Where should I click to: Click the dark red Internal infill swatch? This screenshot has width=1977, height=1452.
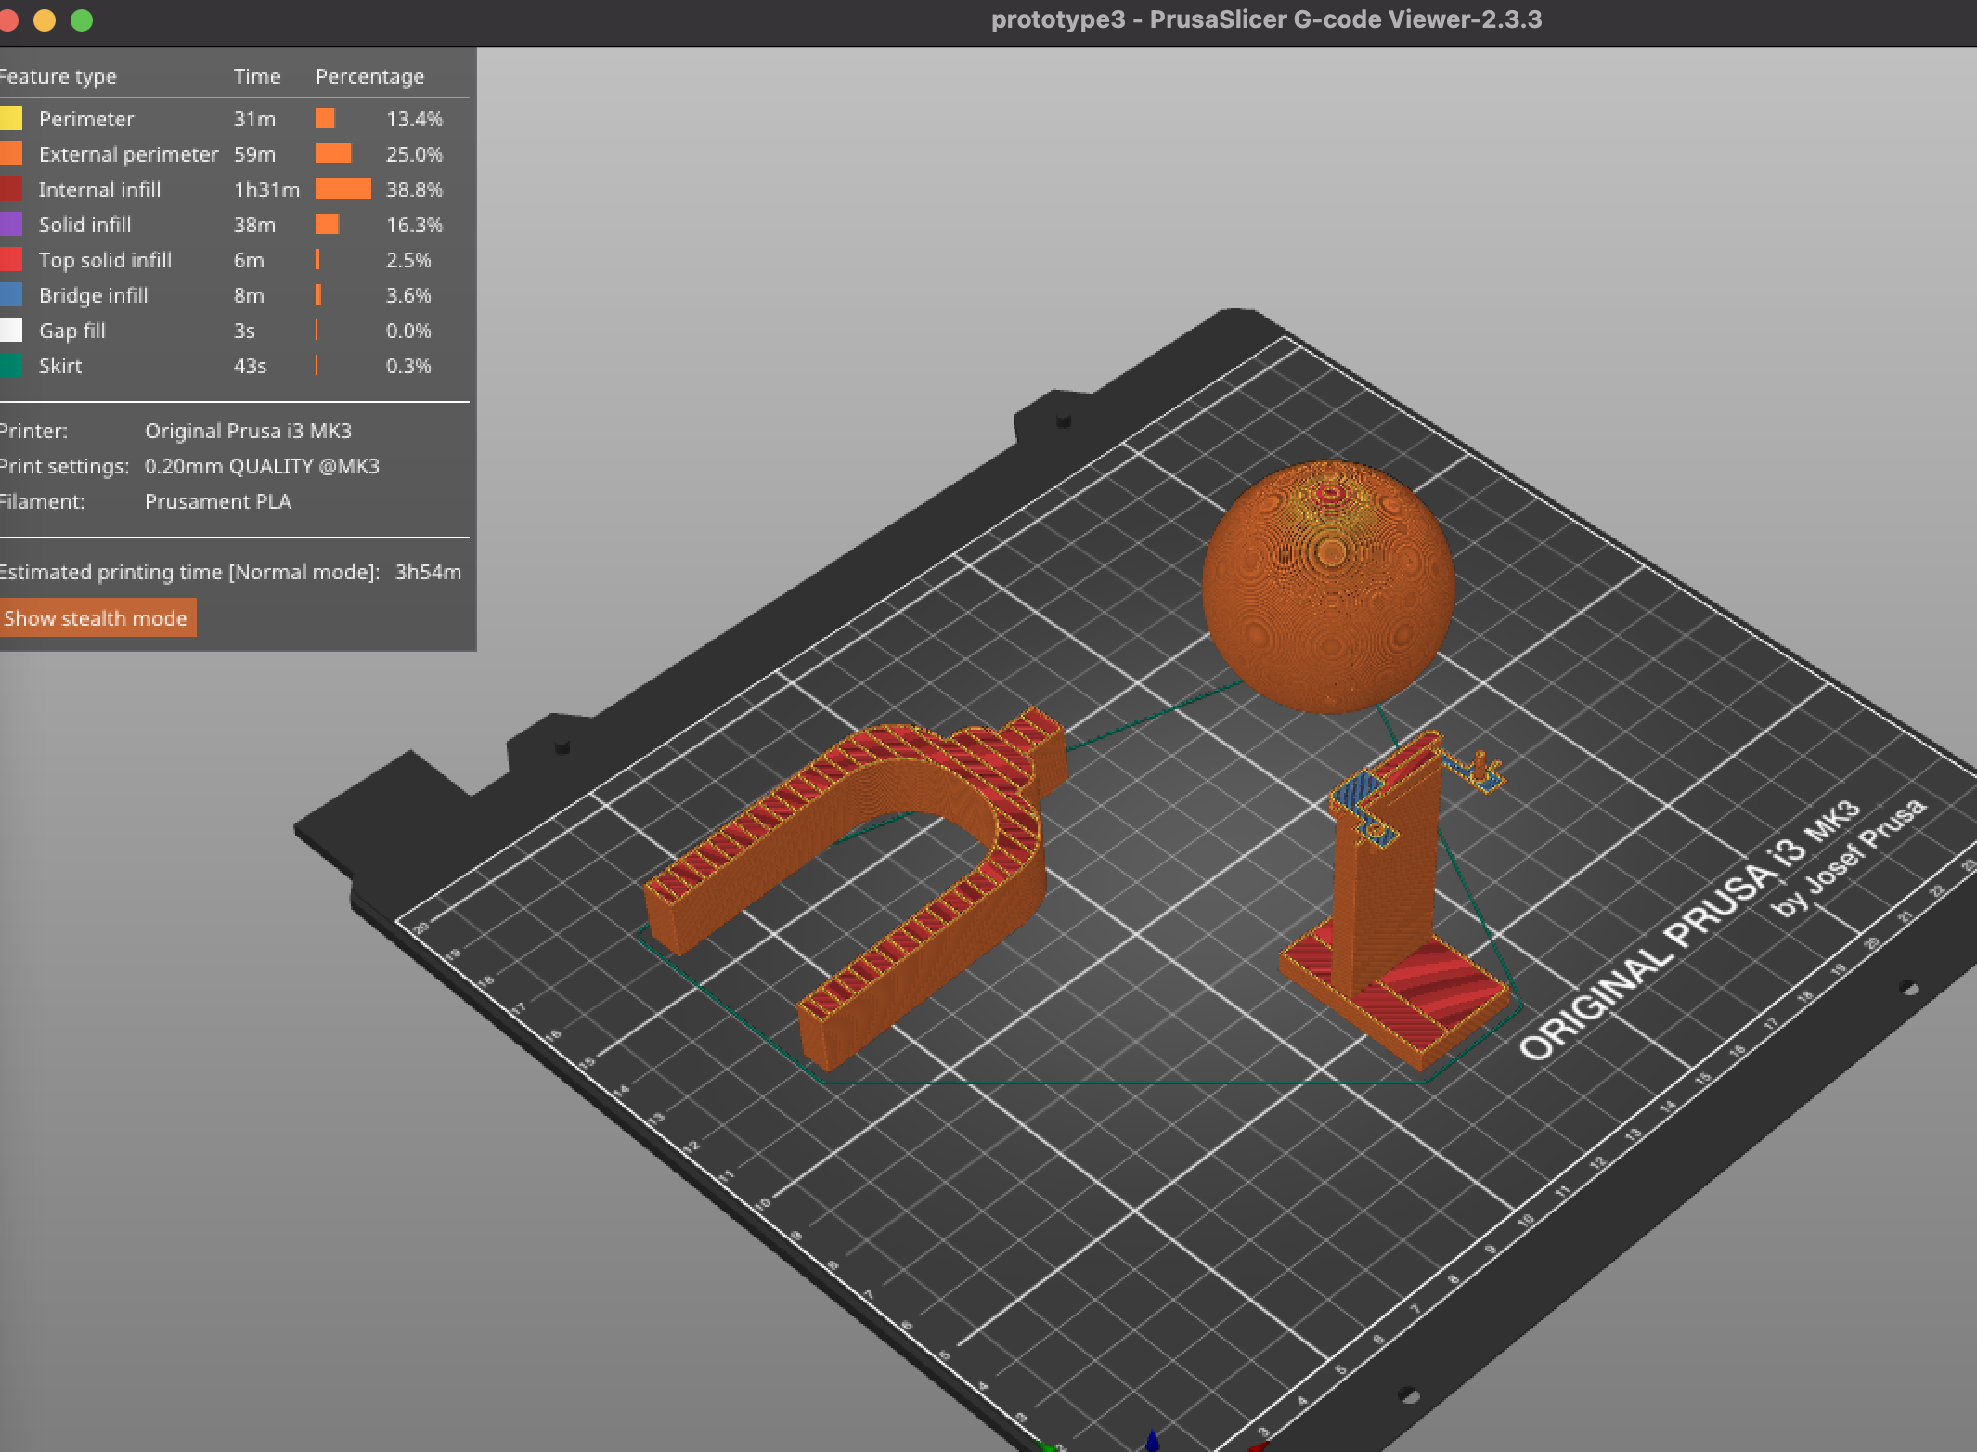pos(11,189)
